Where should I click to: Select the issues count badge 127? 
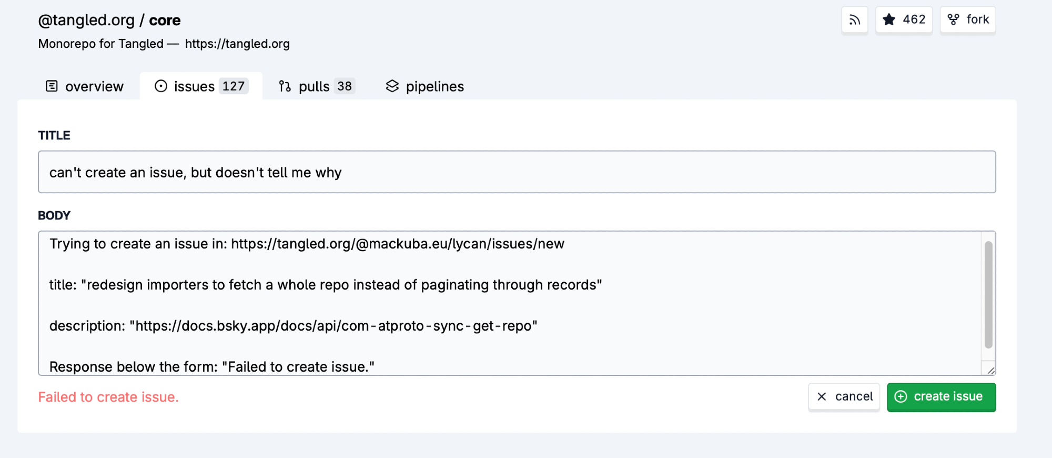pyautogui.click(x=234, y=86)
